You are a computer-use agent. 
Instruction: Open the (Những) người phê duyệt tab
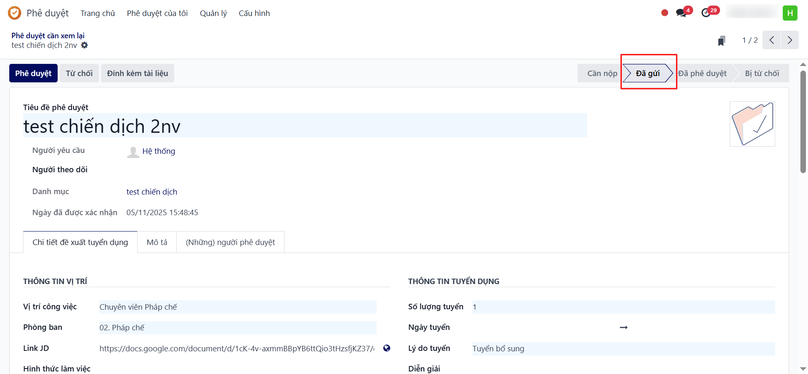[230, 242]
